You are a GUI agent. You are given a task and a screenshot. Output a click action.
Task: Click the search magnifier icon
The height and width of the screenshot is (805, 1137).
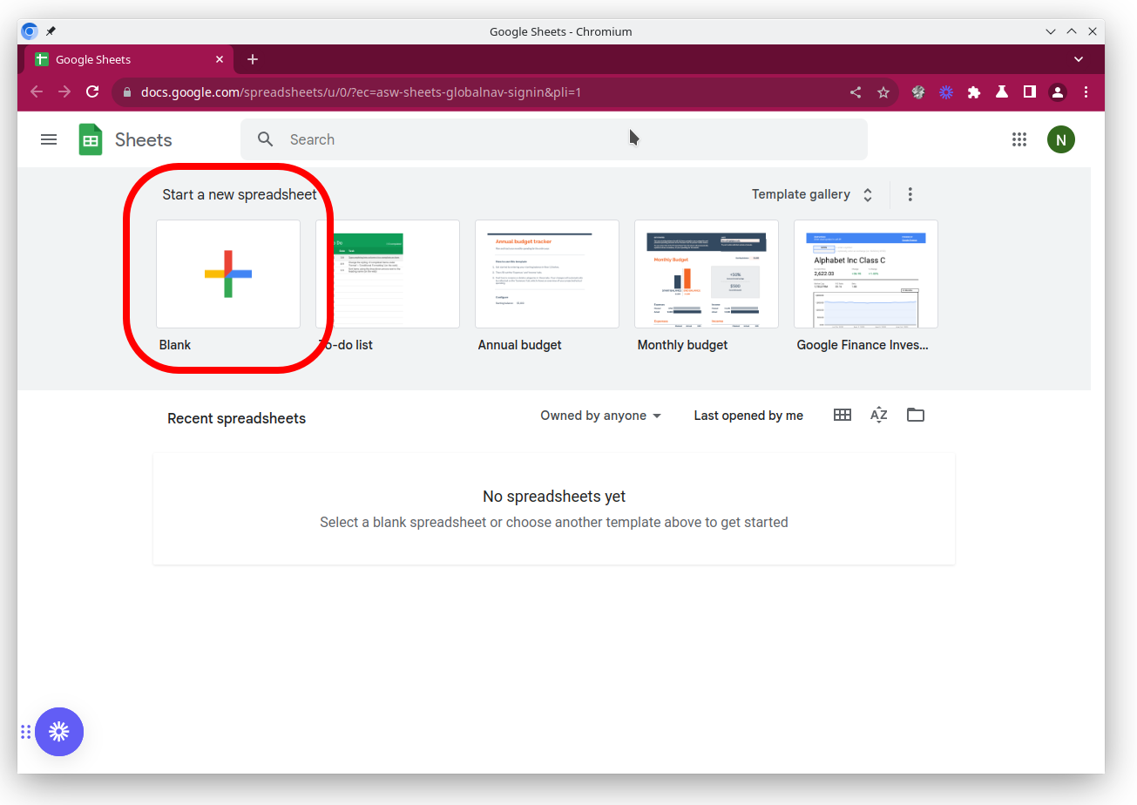point(266,139)
